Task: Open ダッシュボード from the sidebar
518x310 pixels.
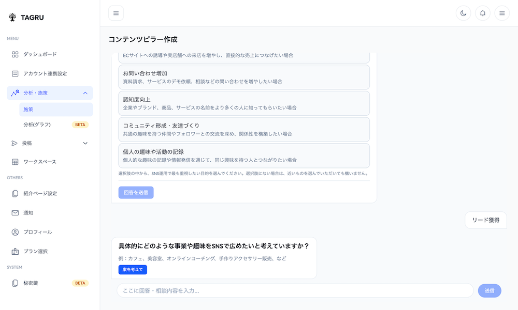Action: (39, 54)
